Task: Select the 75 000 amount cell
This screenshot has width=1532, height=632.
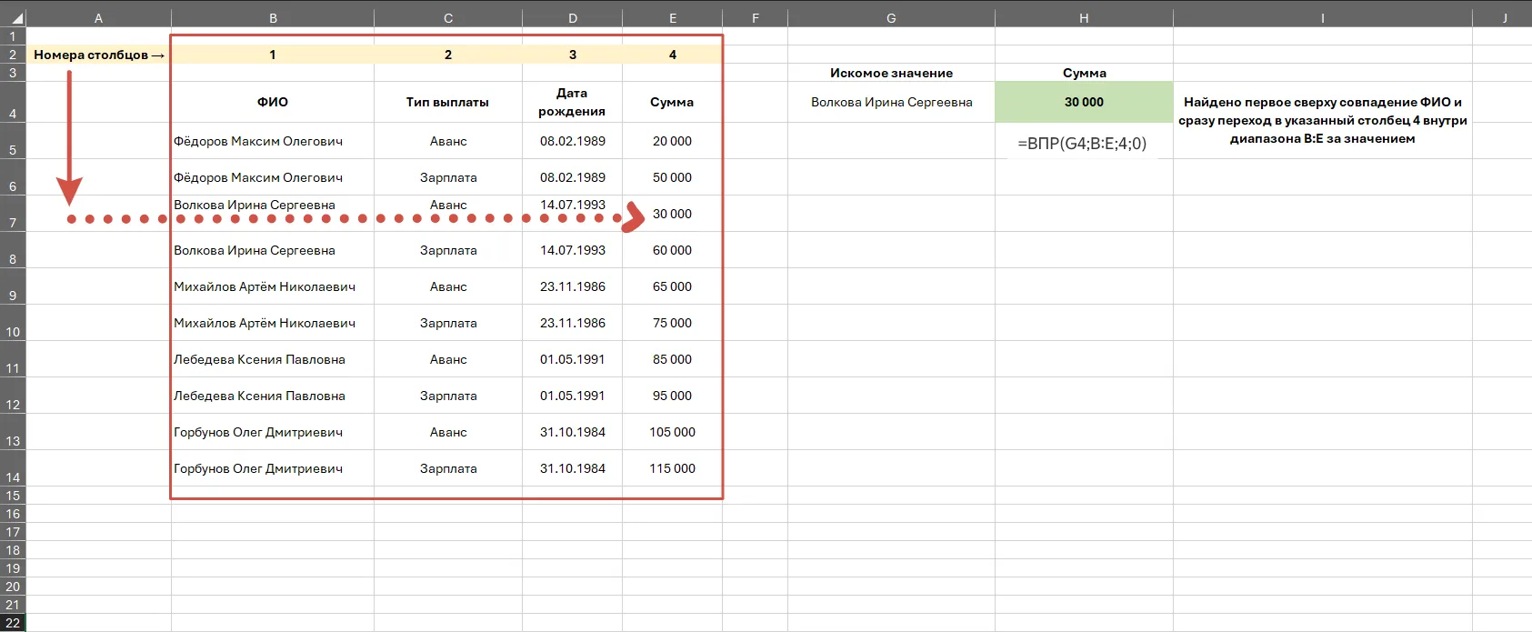Action: [x=673, y=323]
